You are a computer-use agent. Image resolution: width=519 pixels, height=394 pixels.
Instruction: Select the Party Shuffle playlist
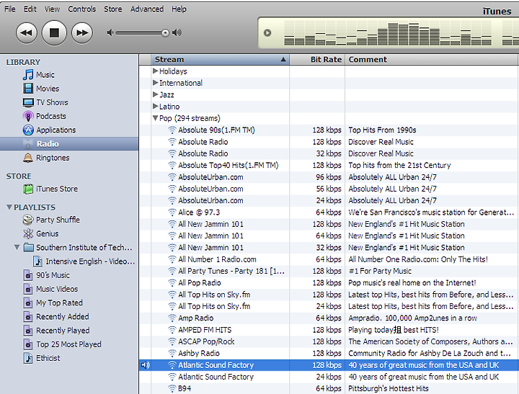click(x=58, y=220)
